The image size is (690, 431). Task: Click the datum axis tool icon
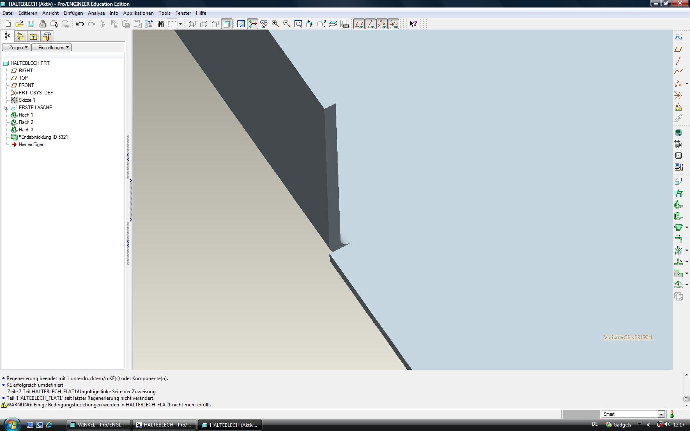coord(678,61)
